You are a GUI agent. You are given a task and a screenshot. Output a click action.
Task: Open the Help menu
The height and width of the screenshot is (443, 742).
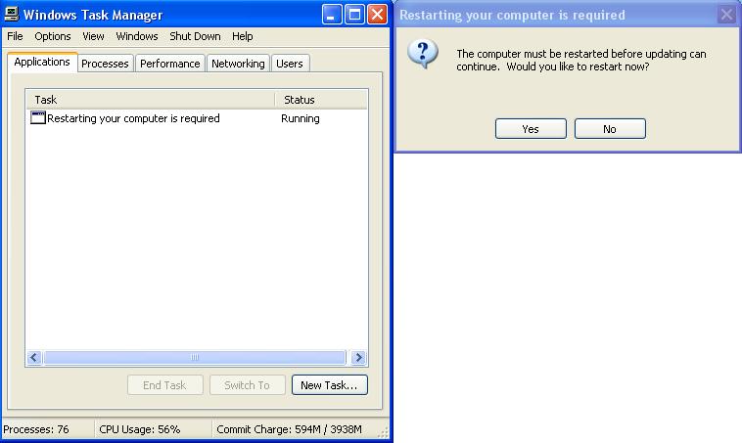pos(243,36)
